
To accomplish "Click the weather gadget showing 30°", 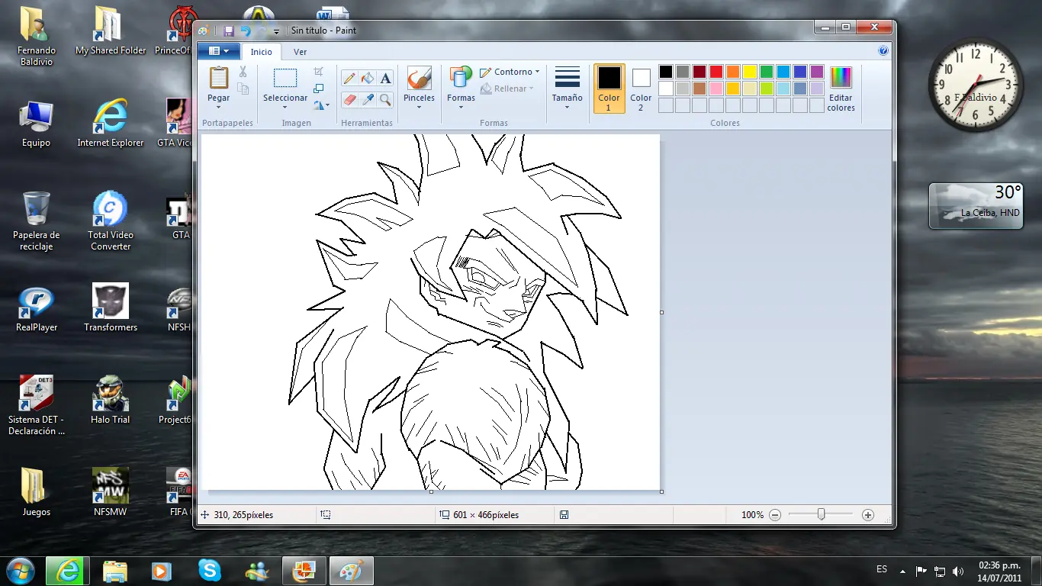I will pyautogui.click(x=976, y=206).
